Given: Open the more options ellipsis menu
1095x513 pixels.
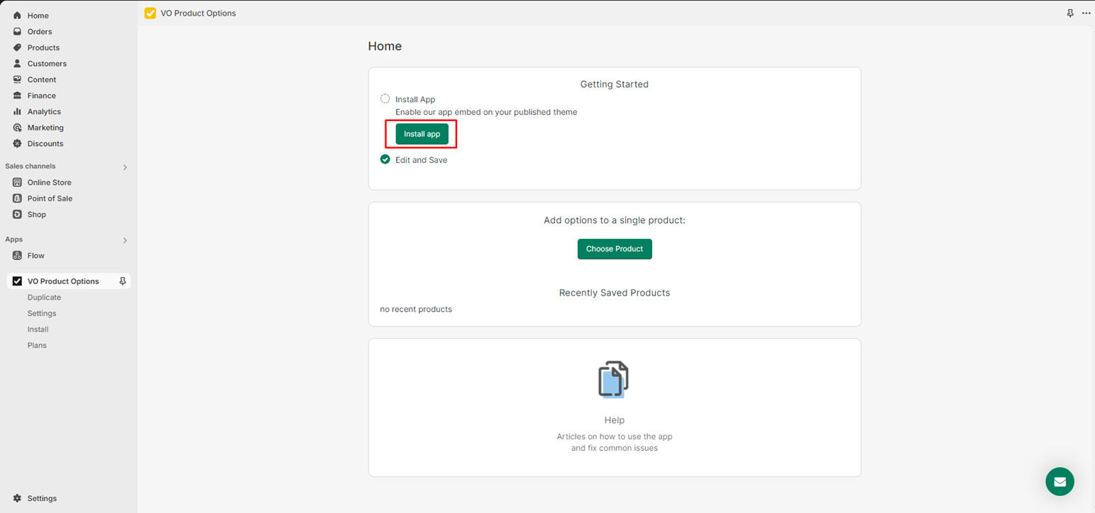Looking at the screenshot, I should (1086, 13).
